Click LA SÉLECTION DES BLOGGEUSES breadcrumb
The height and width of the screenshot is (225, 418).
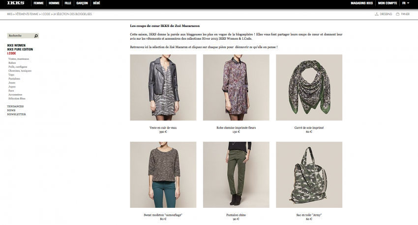(x=72, y=14)
